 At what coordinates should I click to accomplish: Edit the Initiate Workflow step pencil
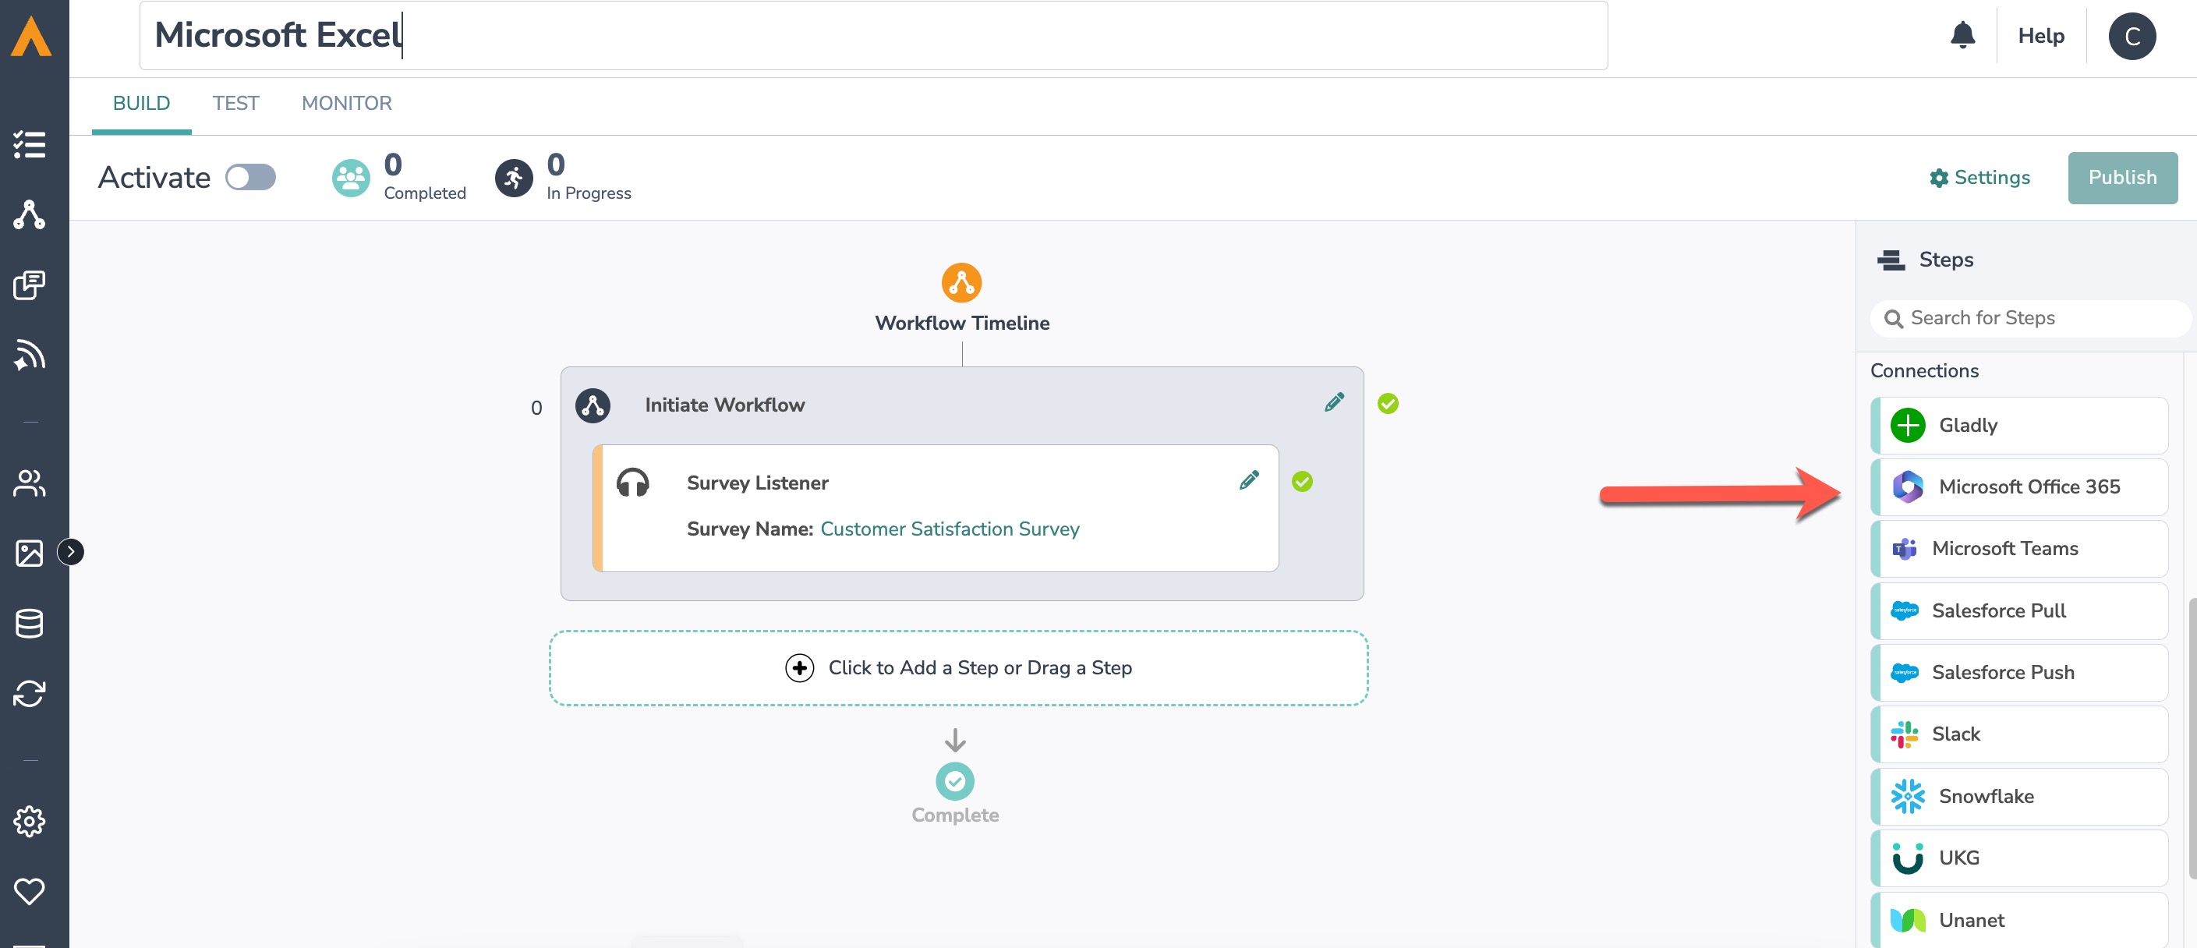[x=1334, y=402]
